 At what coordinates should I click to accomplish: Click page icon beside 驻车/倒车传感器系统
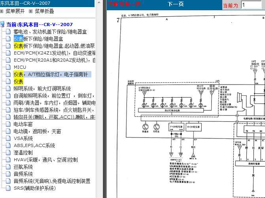pos(8,110)
